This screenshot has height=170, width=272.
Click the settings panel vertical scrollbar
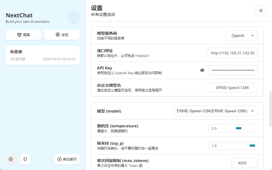(271, 109)
